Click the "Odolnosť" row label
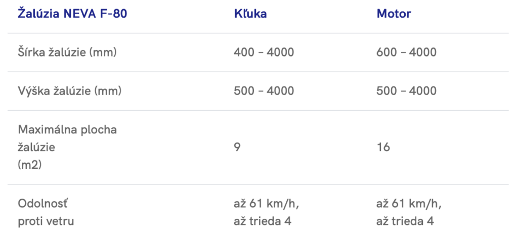The image size is (518, 236). click(x=43, y=204)
